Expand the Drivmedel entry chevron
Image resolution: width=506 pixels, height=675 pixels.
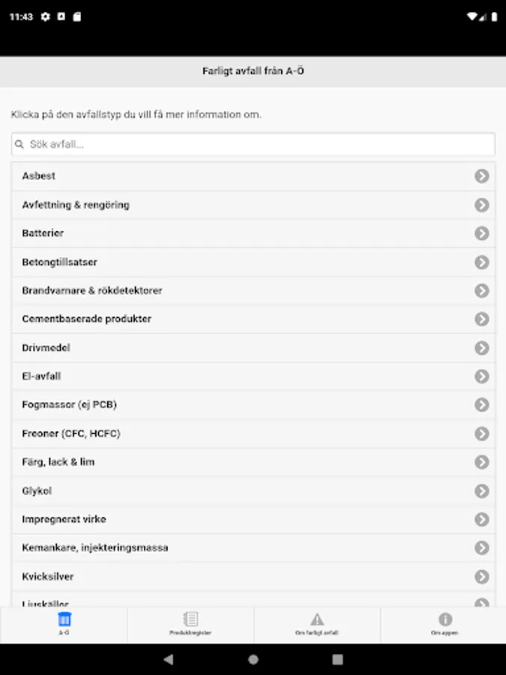(481, 348)
